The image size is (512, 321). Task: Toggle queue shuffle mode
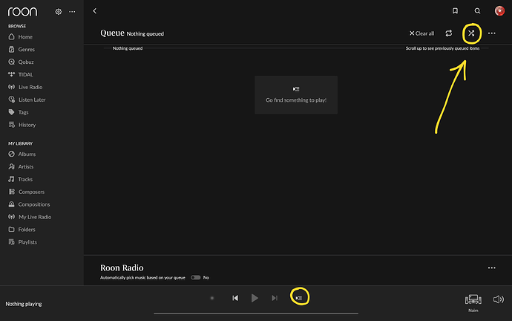tap(471, 33)
